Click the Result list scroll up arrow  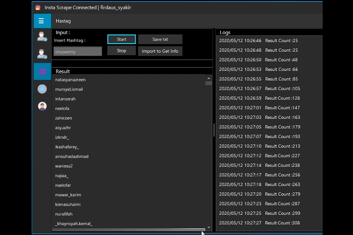[x=209, y=78]
